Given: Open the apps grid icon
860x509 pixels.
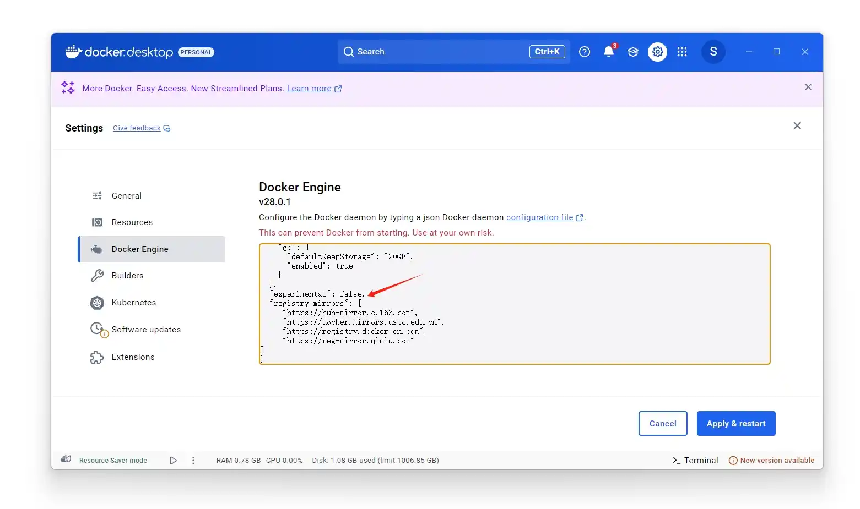Looking at the screenshot, I should 682,52.
